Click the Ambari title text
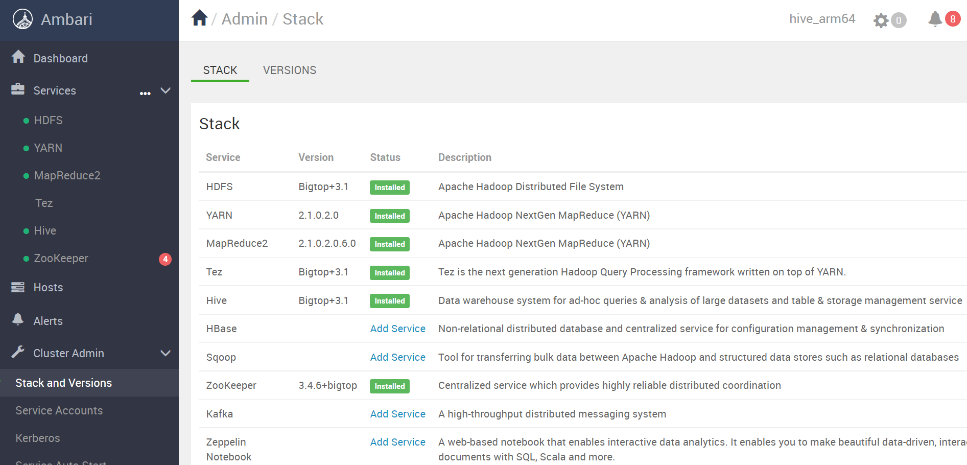This screenshot has height=465, width=967. click(66, 19)
